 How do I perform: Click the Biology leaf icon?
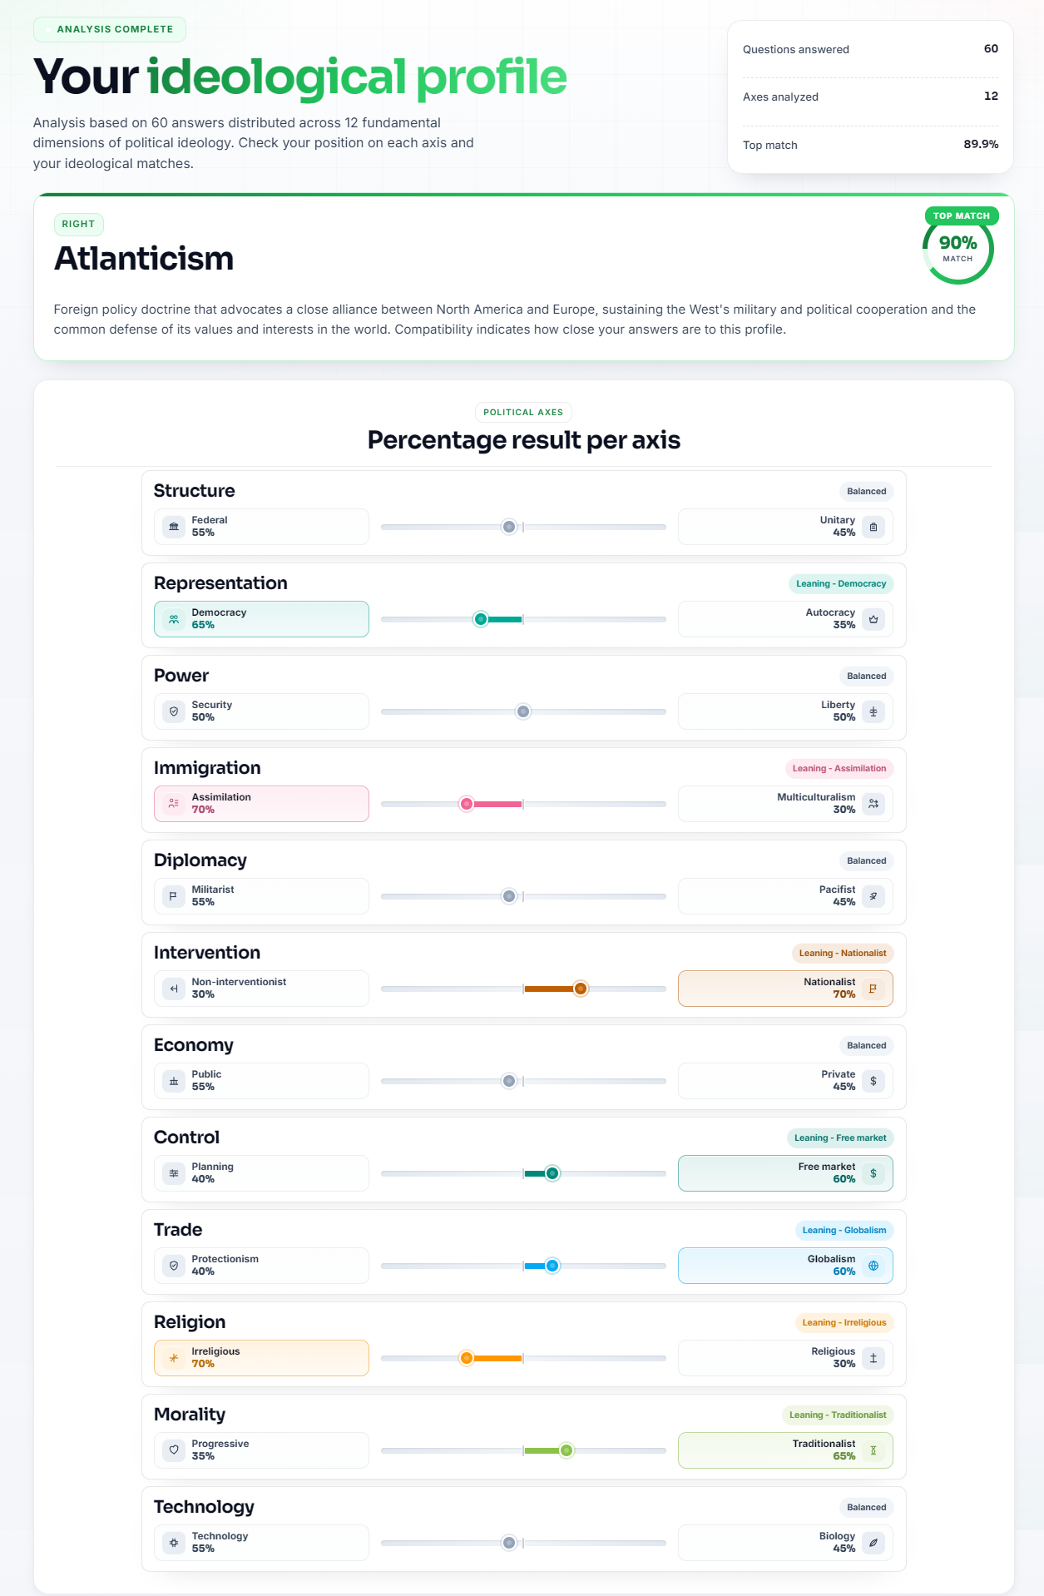click(x=873, y=1543)
